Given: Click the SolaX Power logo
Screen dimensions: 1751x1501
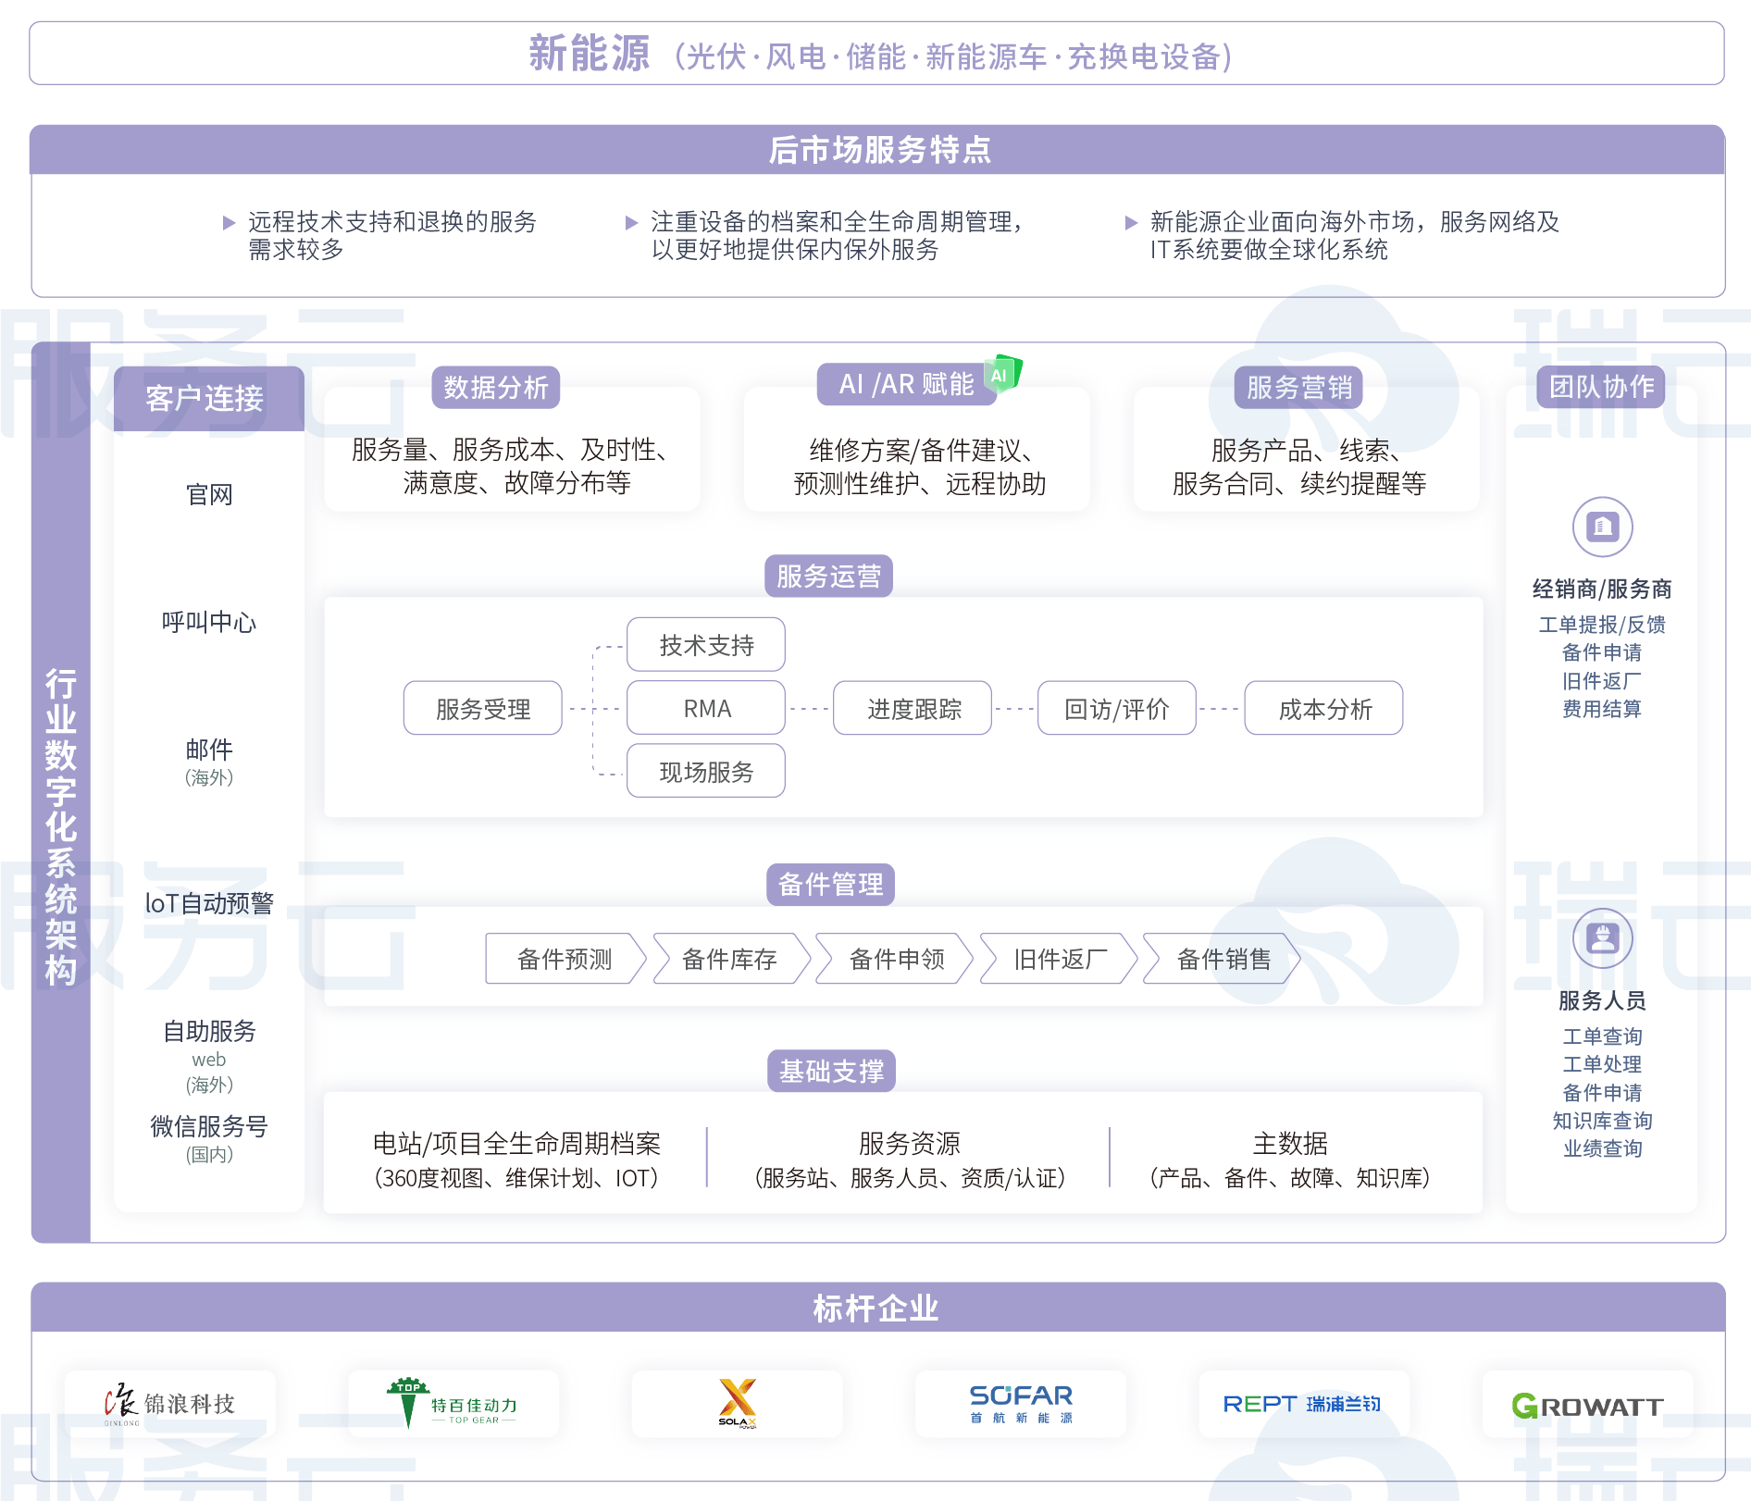Looking at the screenshot, I should tap(737, 1404).
